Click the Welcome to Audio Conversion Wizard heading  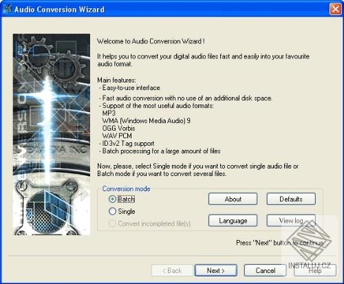151,41
